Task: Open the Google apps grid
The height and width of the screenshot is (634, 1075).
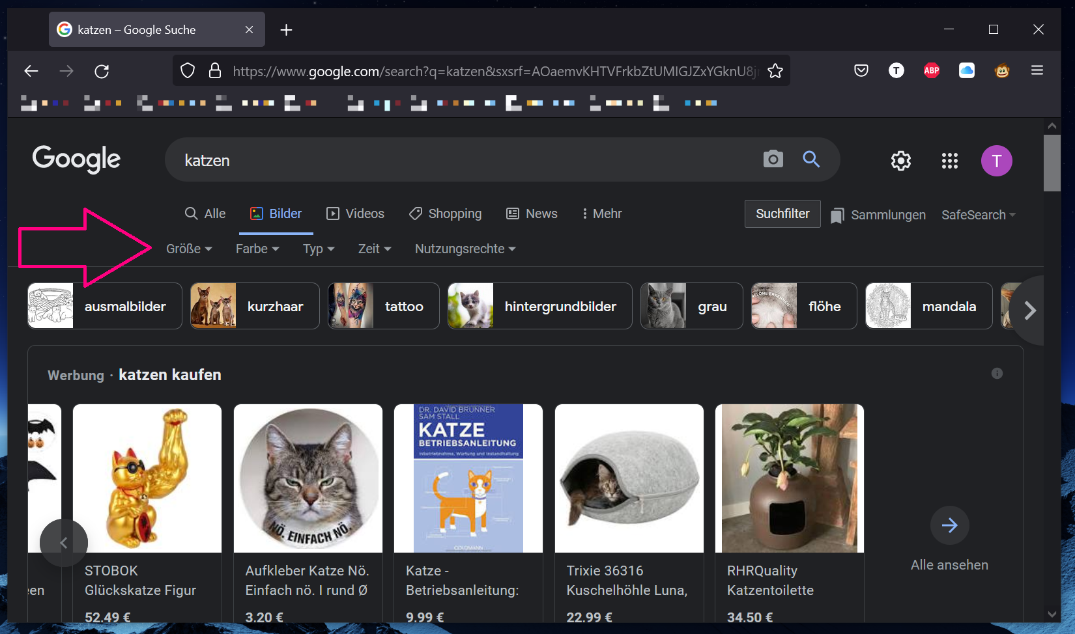Action: [x=949, y=161]
